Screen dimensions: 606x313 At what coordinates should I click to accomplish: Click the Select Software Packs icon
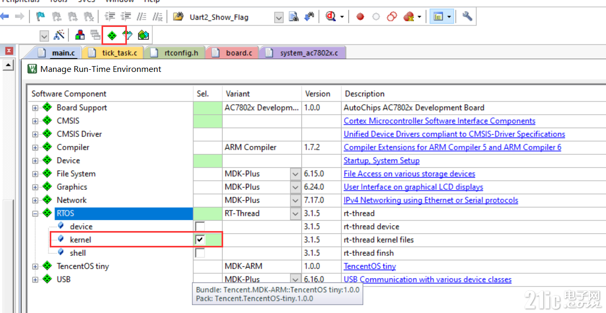click(127, 35)
